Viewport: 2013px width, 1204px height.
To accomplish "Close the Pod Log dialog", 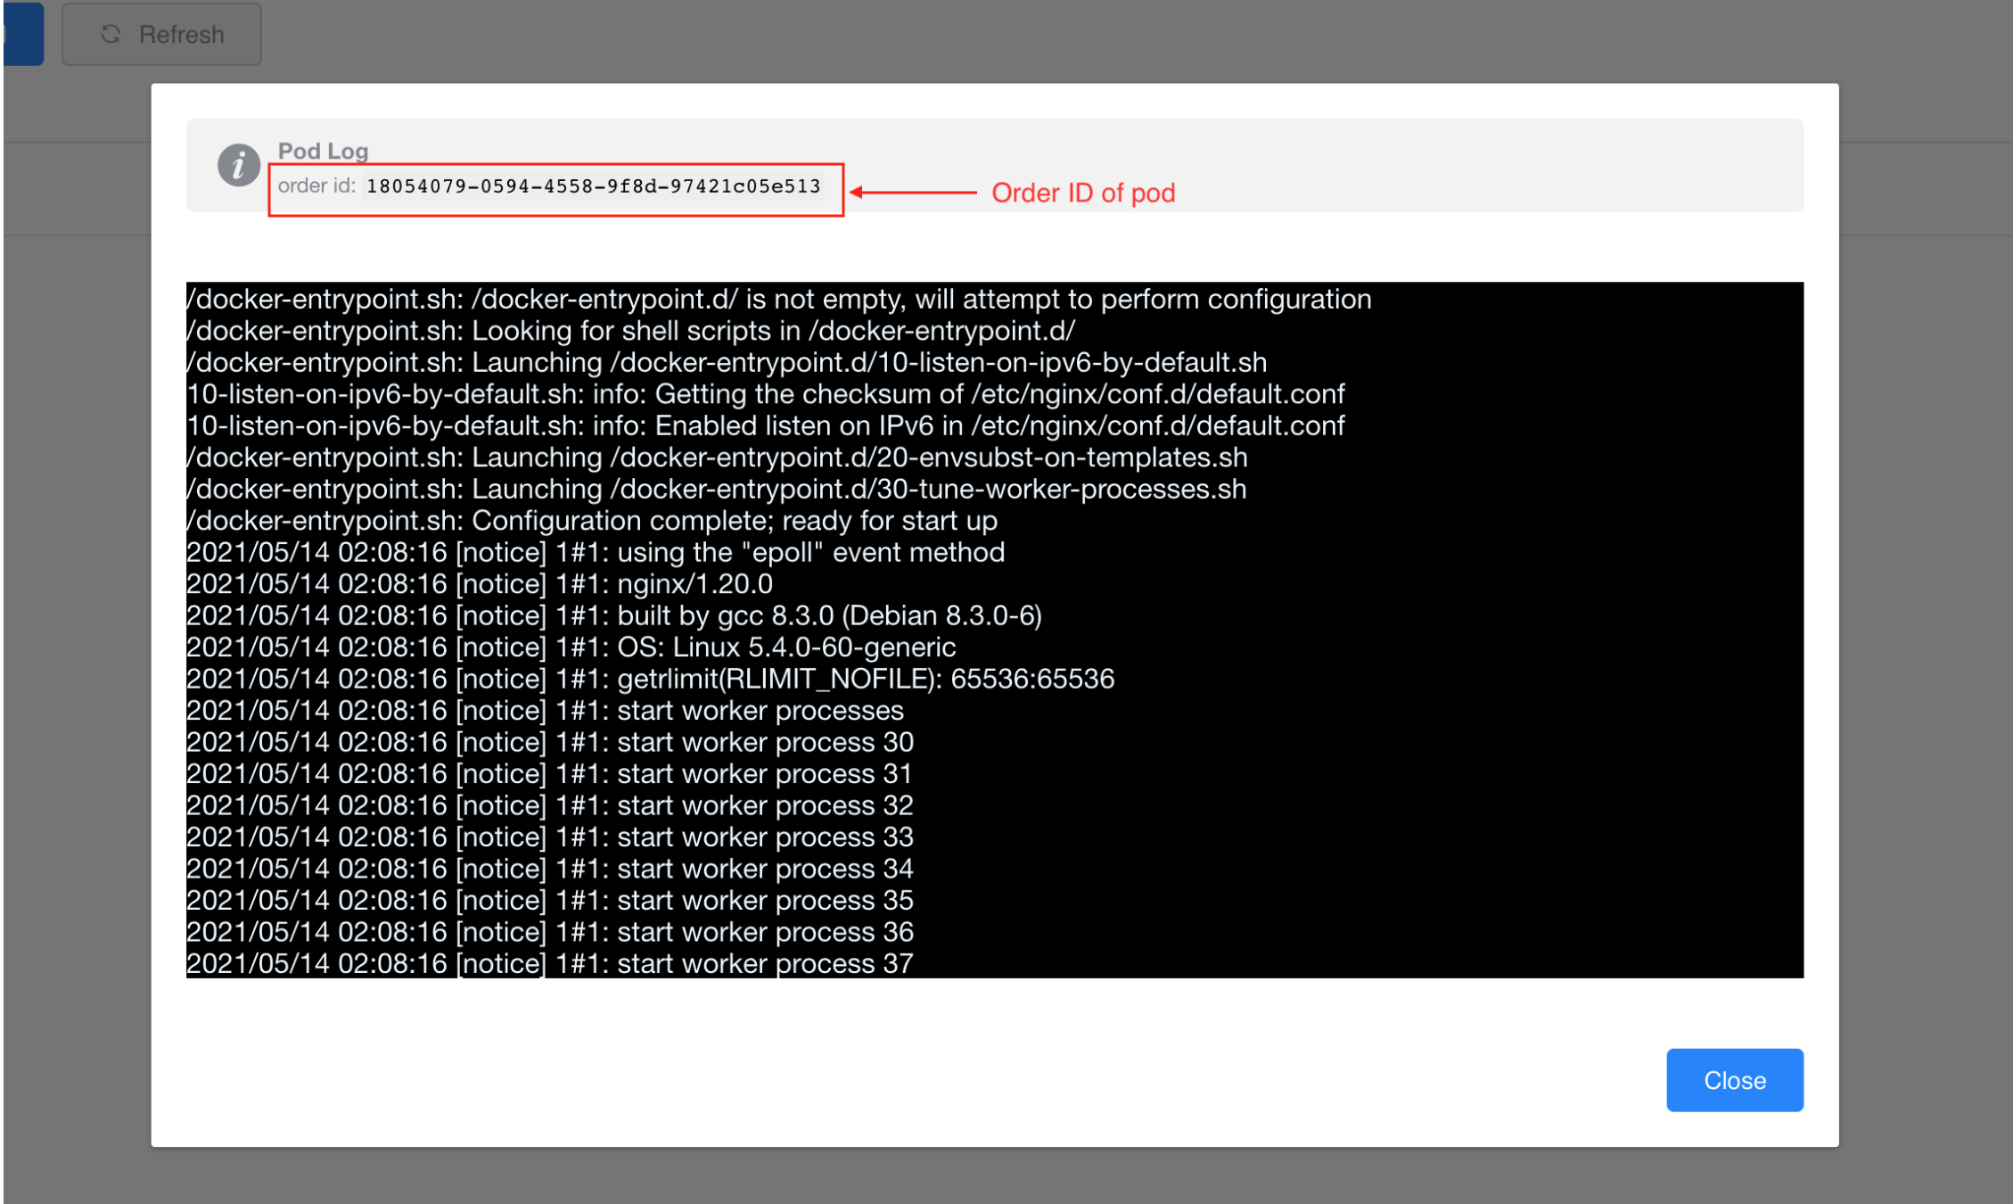I will [1734, 1080].
